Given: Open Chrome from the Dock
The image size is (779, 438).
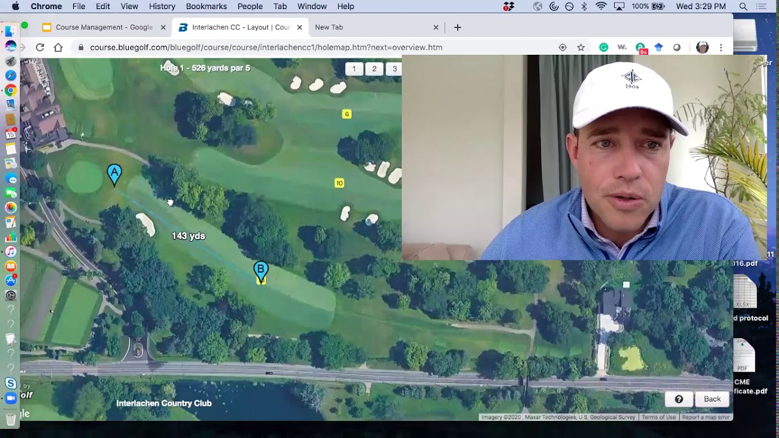Looking at the screenshot, I should (x=10, y=90).
